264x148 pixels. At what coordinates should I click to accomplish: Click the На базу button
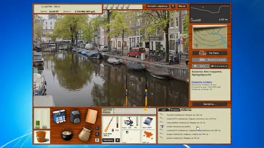210,53
